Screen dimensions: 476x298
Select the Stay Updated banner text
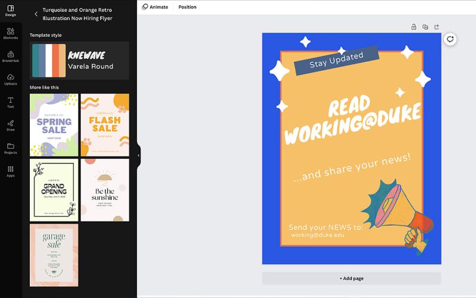[336, 60]
